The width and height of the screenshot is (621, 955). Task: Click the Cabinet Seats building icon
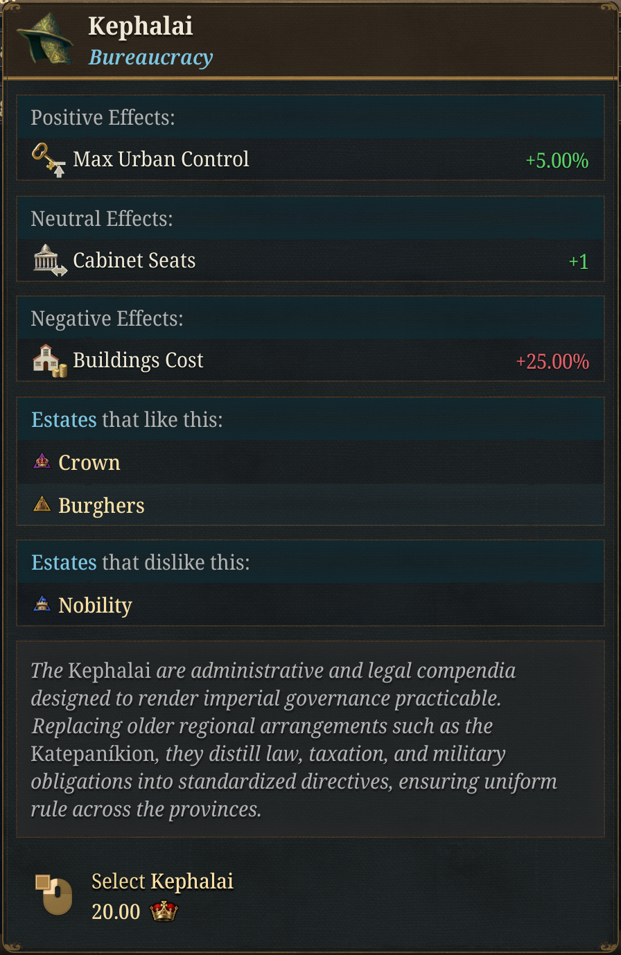point(49,261)
